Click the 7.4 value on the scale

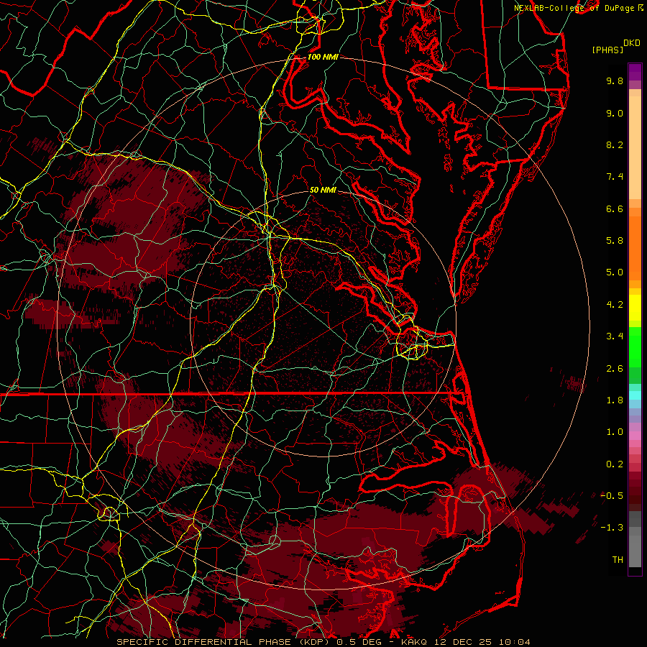(x=615, y=177)
